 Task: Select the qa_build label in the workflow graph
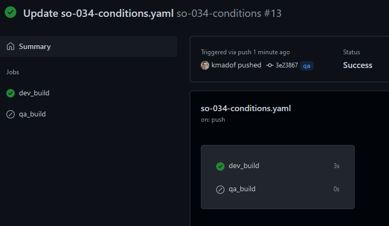pos(242,189)
